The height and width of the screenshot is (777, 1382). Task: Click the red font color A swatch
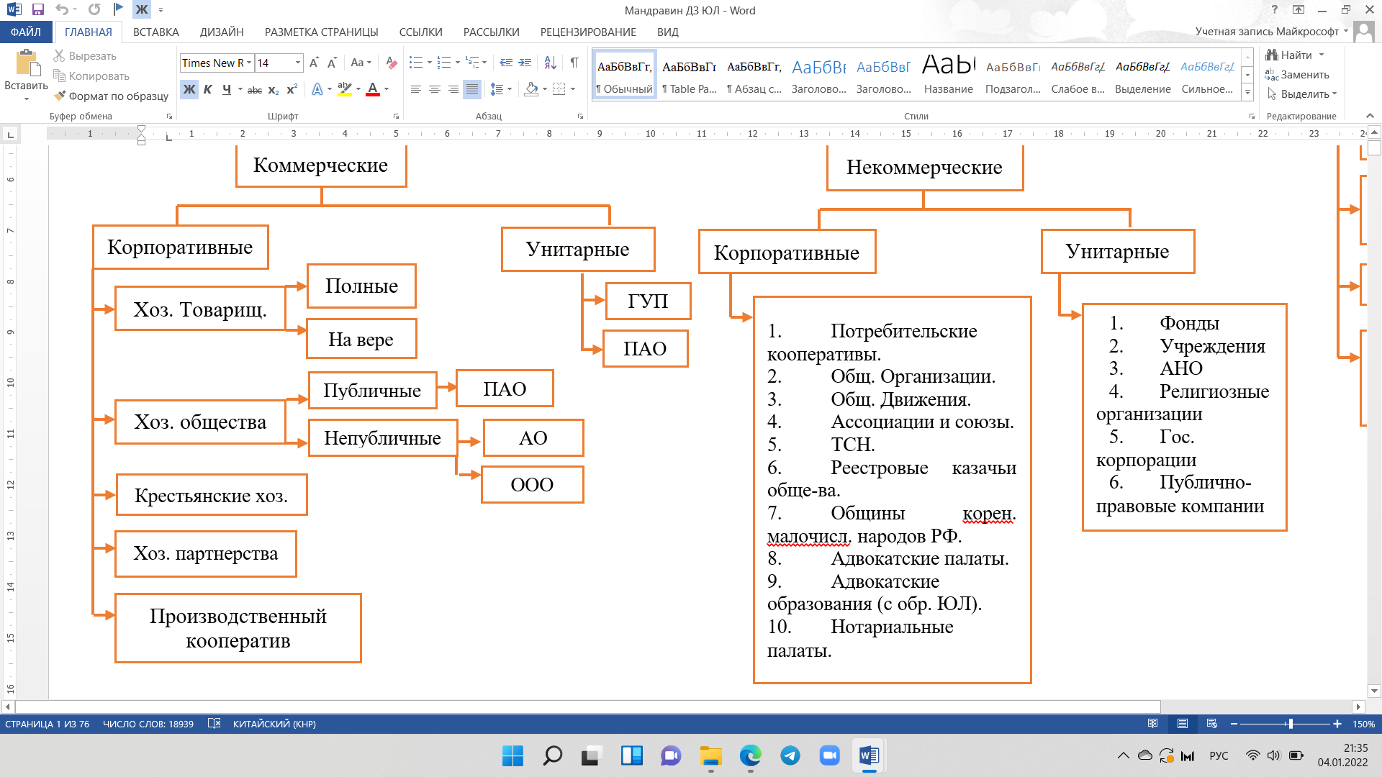tap(373, 90)
